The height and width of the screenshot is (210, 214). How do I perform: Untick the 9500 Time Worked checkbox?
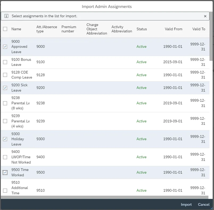click(5, 173)
